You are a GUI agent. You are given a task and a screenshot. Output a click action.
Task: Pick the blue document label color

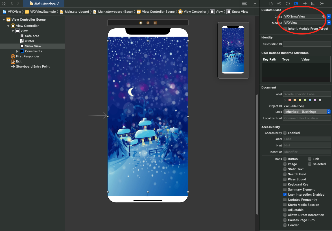point(310,100)
